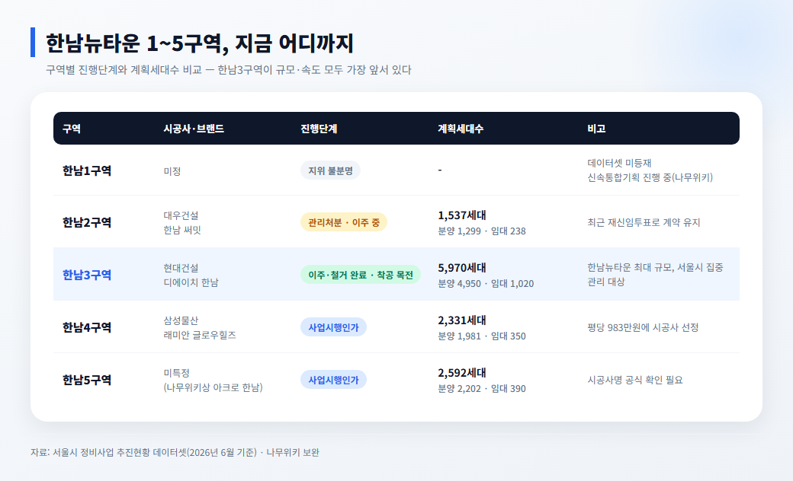Click the 한남 써밋 brand name

coord(182,230)
